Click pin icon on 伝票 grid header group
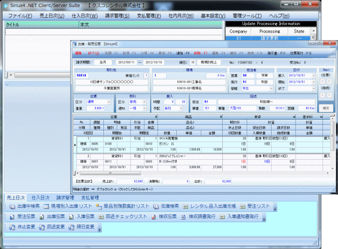 point(156,117)
